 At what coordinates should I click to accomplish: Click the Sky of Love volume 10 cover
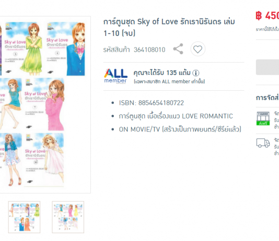click(44, 160)
